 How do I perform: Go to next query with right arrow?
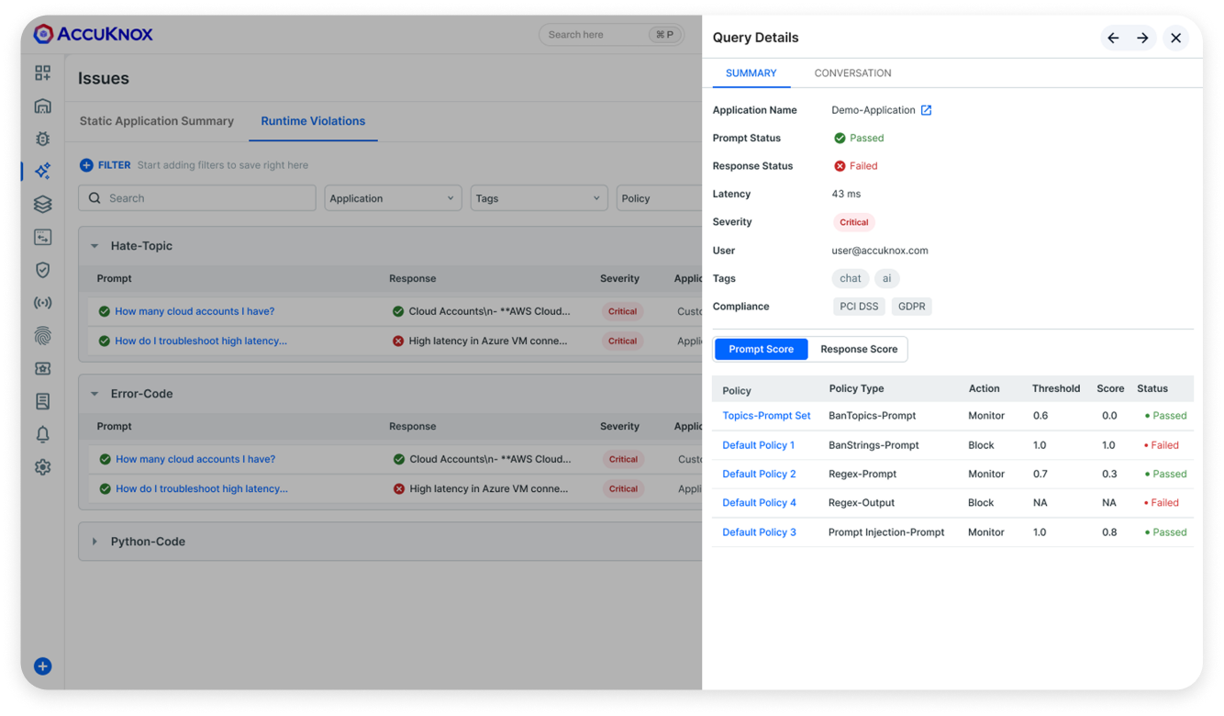pyautogui.click(x=1142, y=38)
